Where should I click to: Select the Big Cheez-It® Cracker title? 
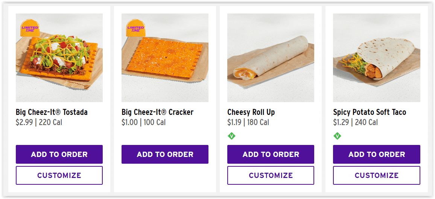(157, 112)
